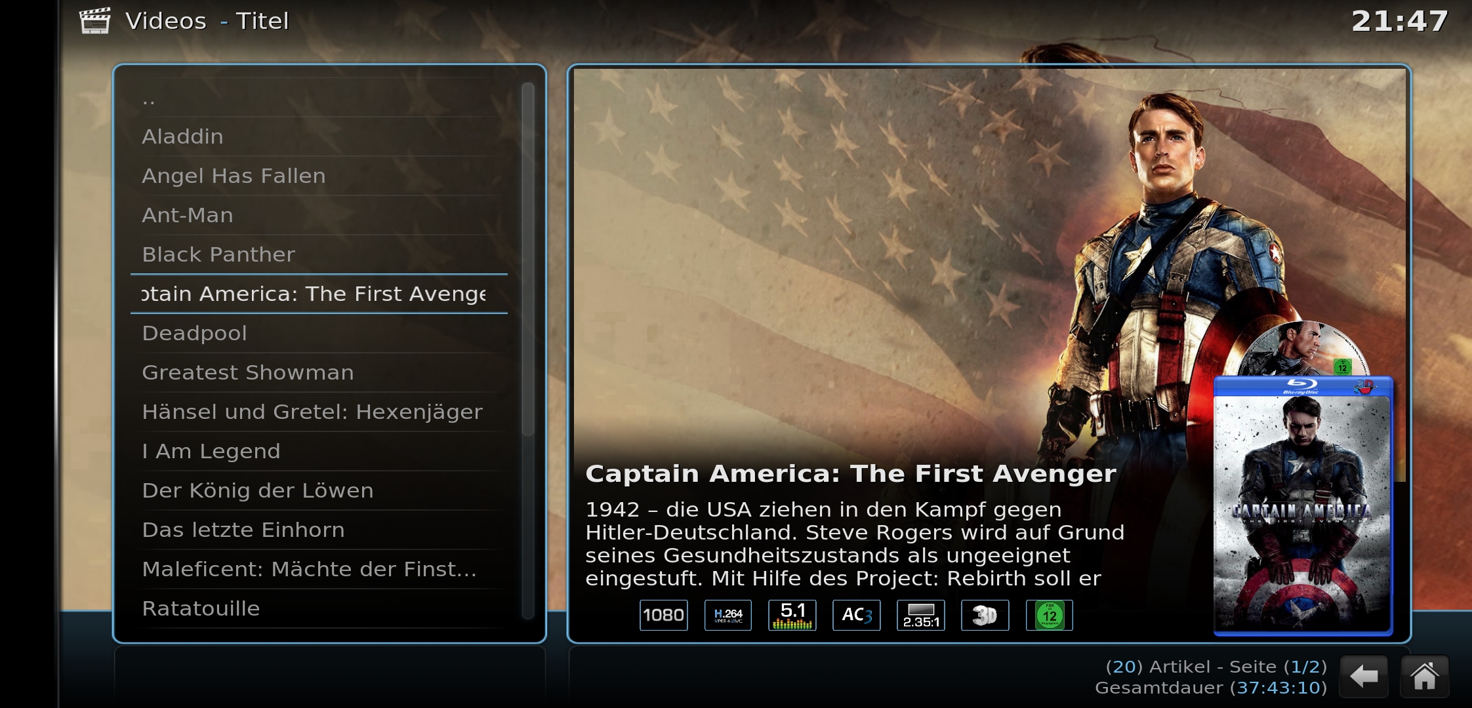Click the 5.1 audio channels icon

coord(792,615)
